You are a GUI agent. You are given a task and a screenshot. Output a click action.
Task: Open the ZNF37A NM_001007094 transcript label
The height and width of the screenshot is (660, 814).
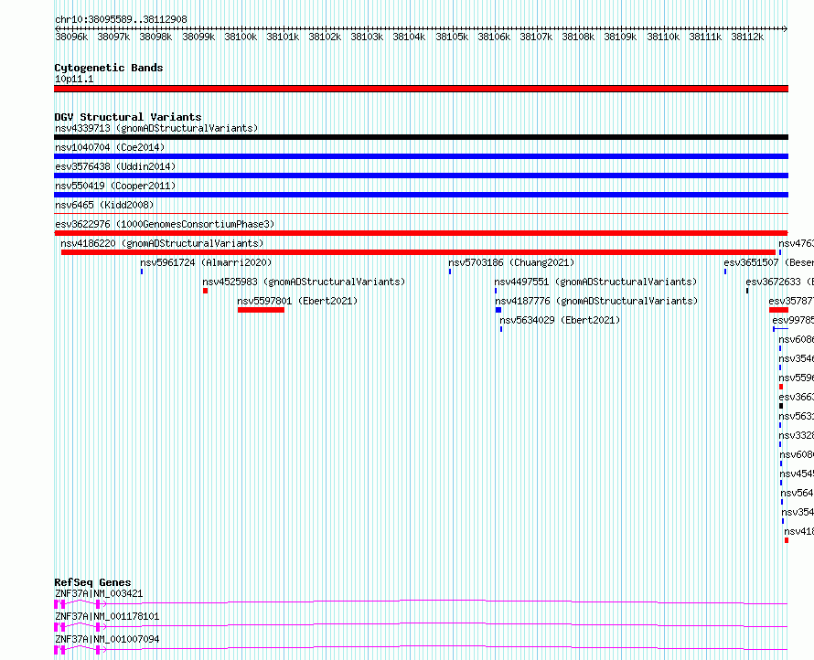coord(107,640)
